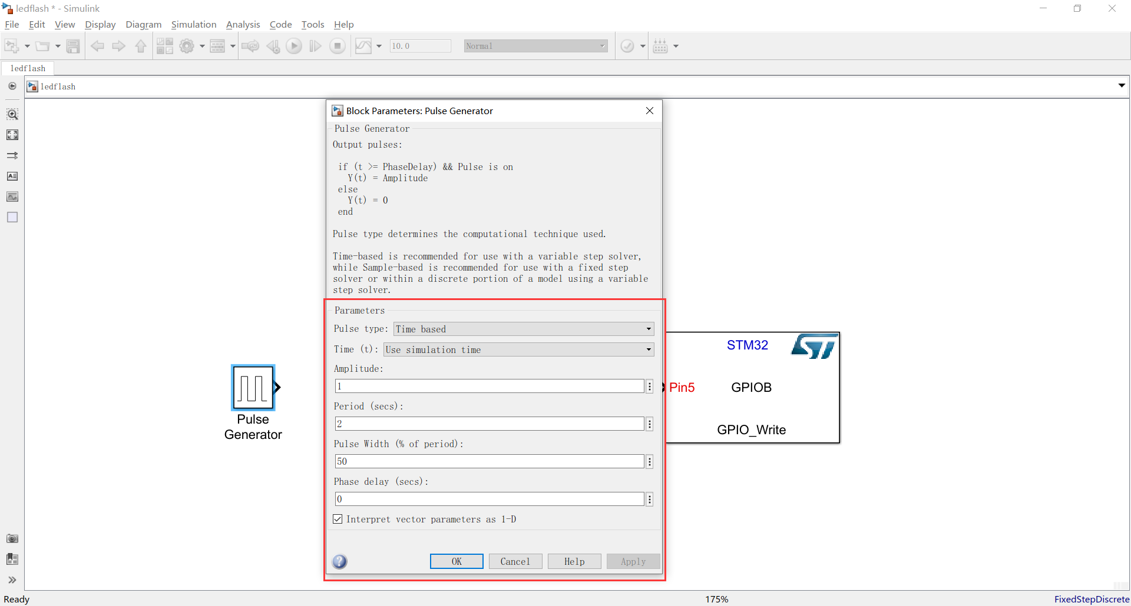The height and width of the screenshot is (606, 1131).
Task: Click the Apply button
Action: [x=633, y=561]
